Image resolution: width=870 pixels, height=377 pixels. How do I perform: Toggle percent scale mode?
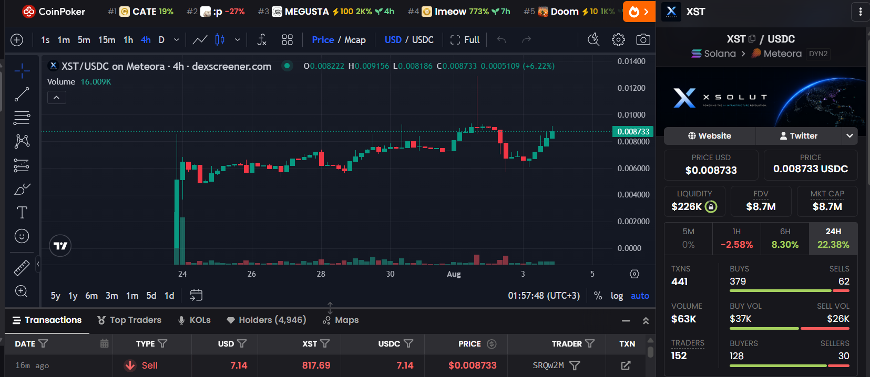[x=598, y=296]
